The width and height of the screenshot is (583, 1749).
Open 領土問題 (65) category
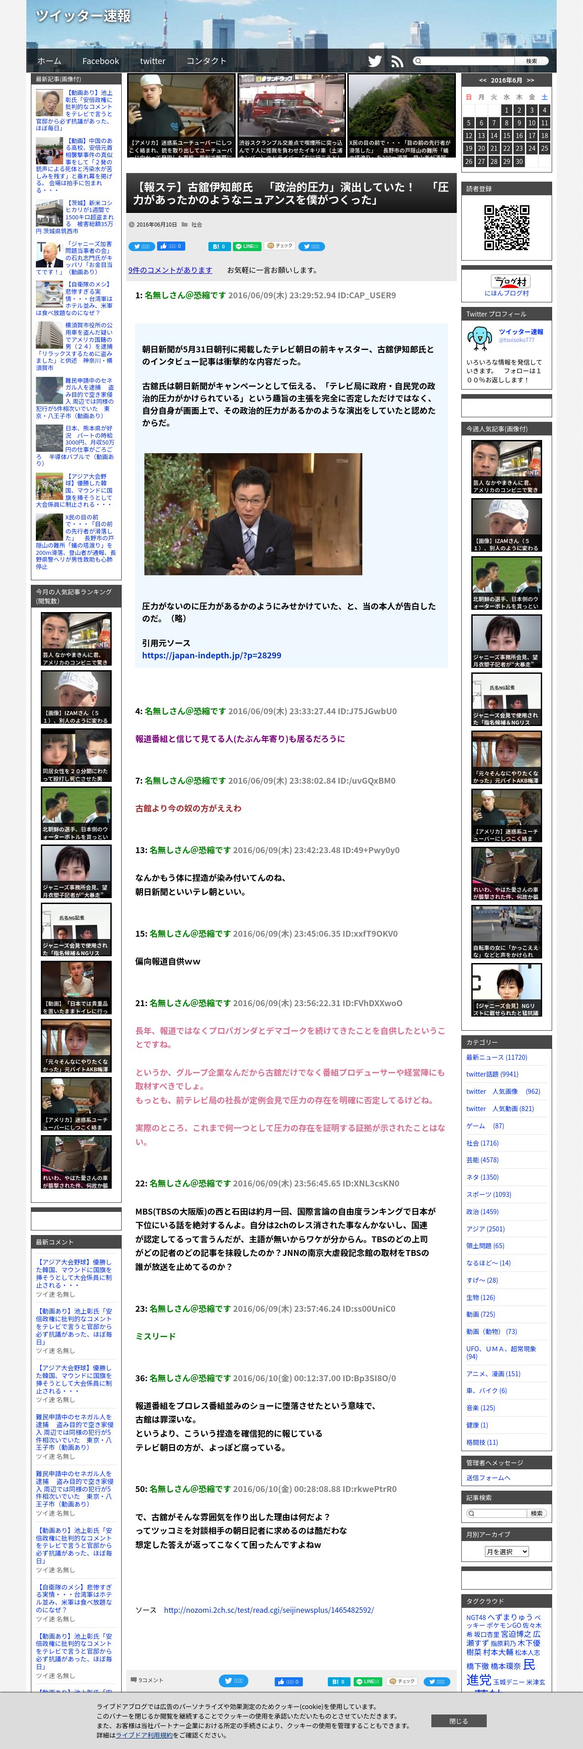coord(485,1246)
